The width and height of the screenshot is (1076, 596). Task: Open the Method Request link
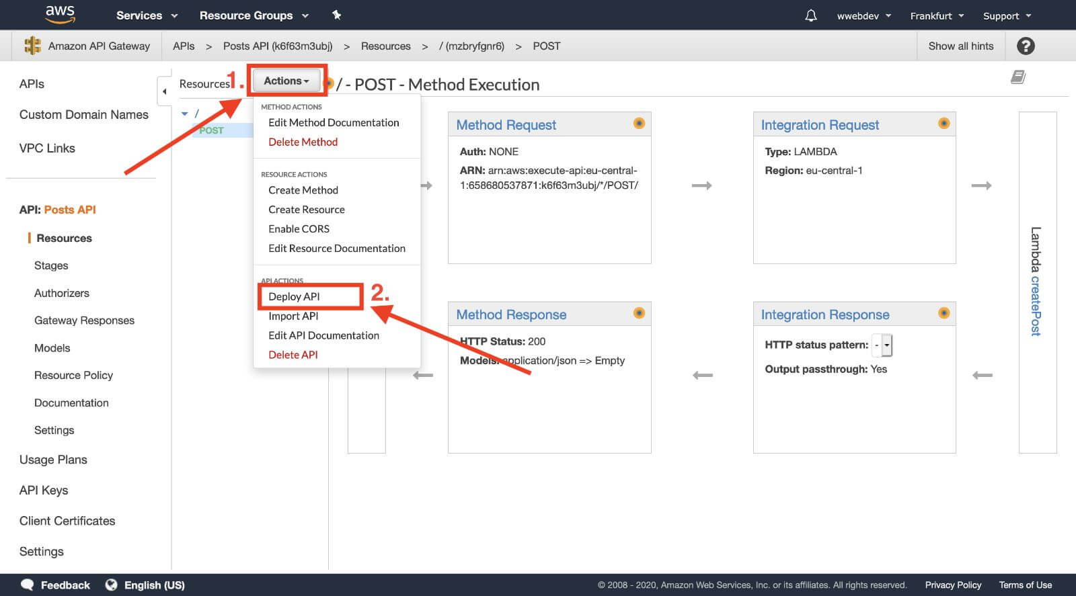[506, 125]
